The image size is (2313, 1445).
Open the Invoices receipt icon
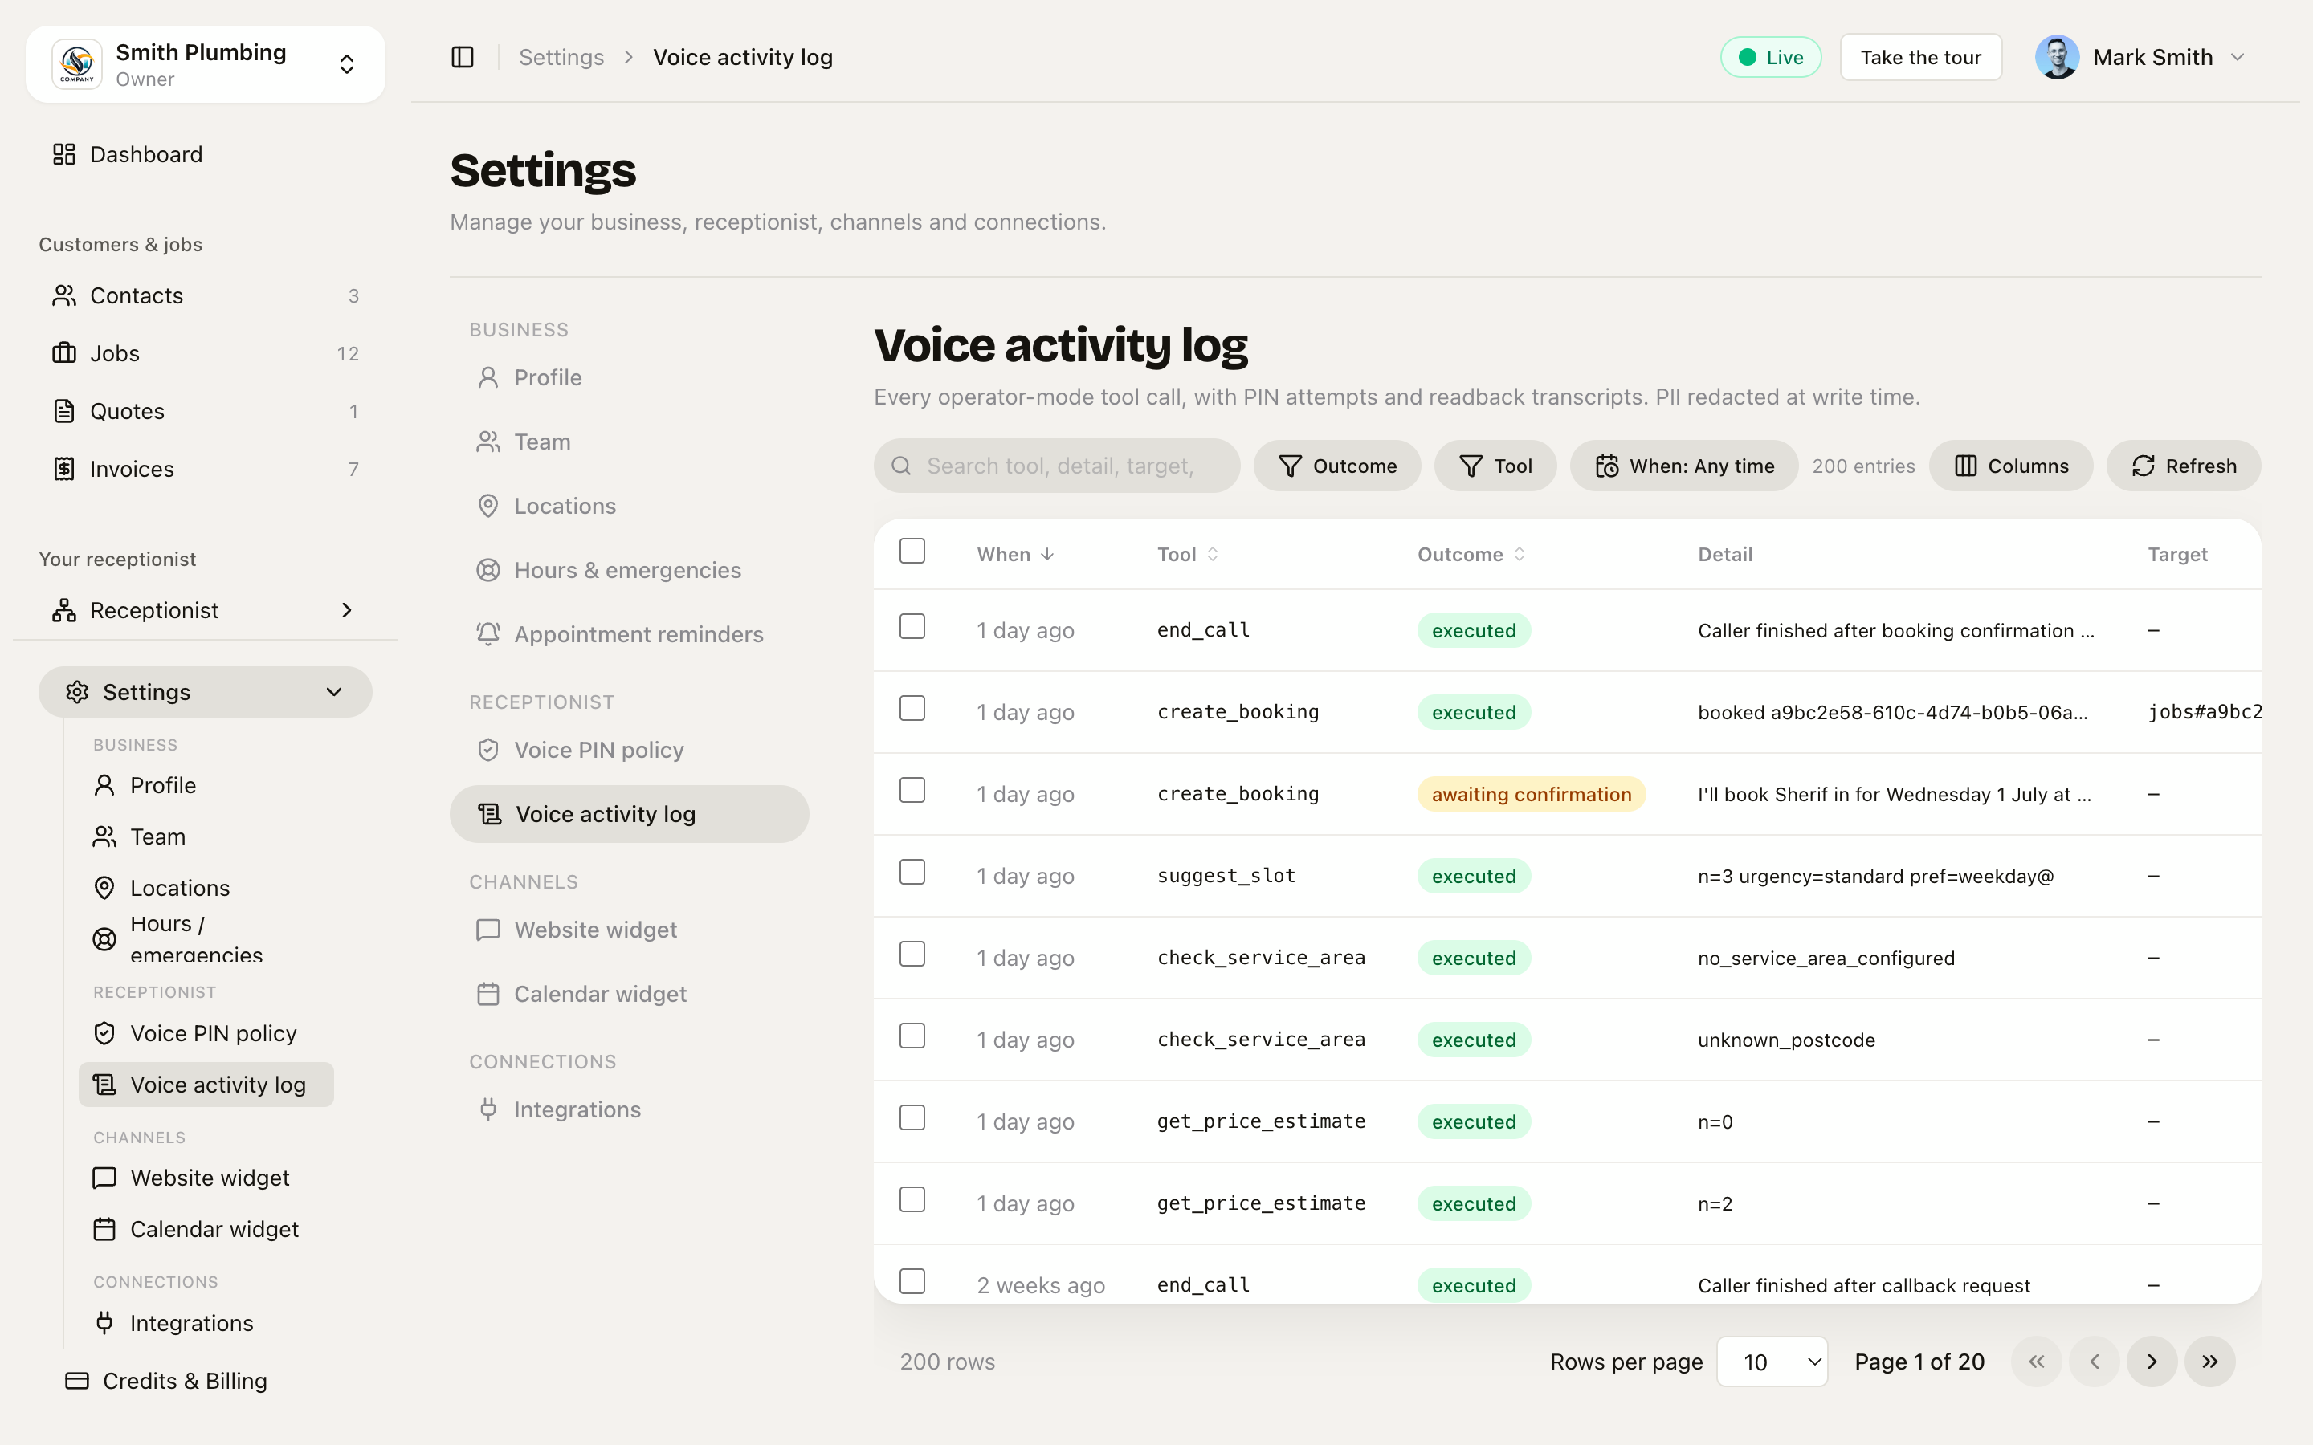click(x=64, y=470)
